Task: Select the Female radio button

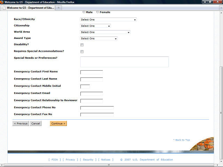Action: click(98, 12)
